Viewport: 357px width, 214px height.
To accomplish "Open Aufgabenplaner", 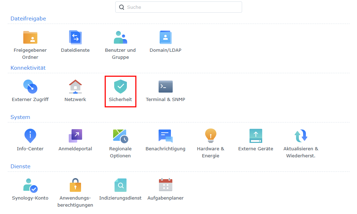I will click(165, 185).
